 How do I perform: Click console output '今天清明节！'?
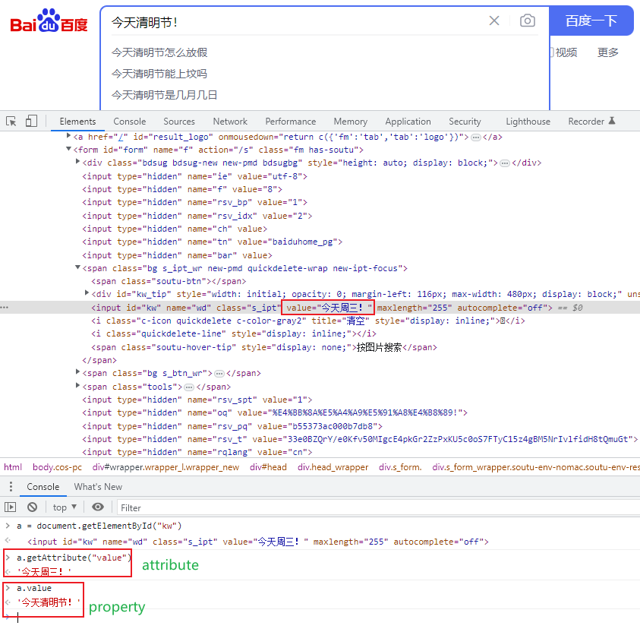[x=48, y=602]
